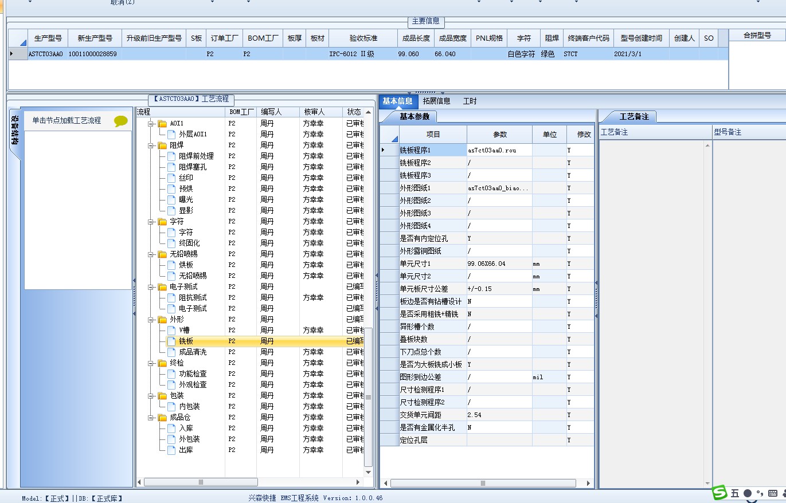Click the document icon beside 入库
The image size is (786, 503).
[x=171, y=428]
